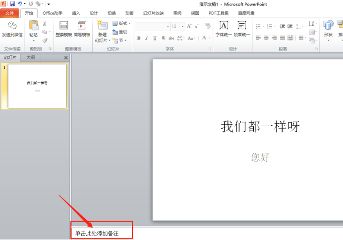Click the Clear Formatting icon
The width and height of the screenshot is (343, 240).
tap(208, 26)
